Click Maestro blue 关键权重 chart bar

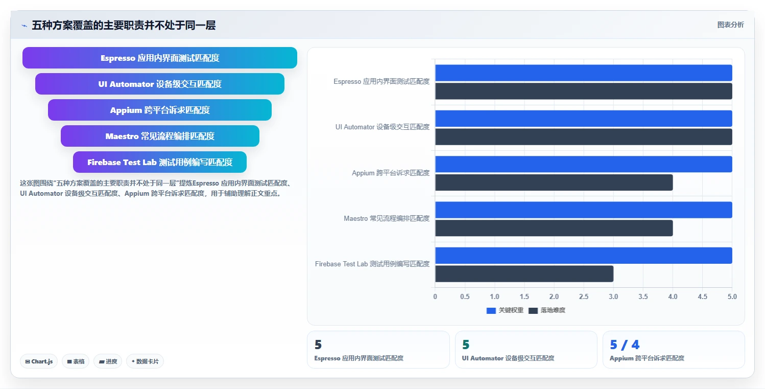[x=584, y=210]
